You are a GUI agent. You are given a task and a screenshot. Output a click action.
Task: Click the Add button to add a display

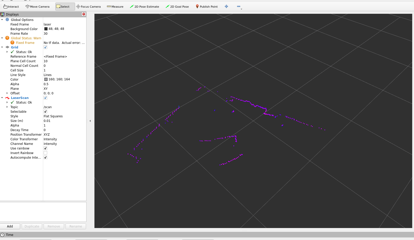coord(10,226)
